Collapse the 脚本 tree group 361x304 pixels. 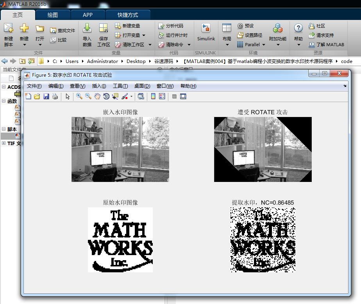[4, 129]
